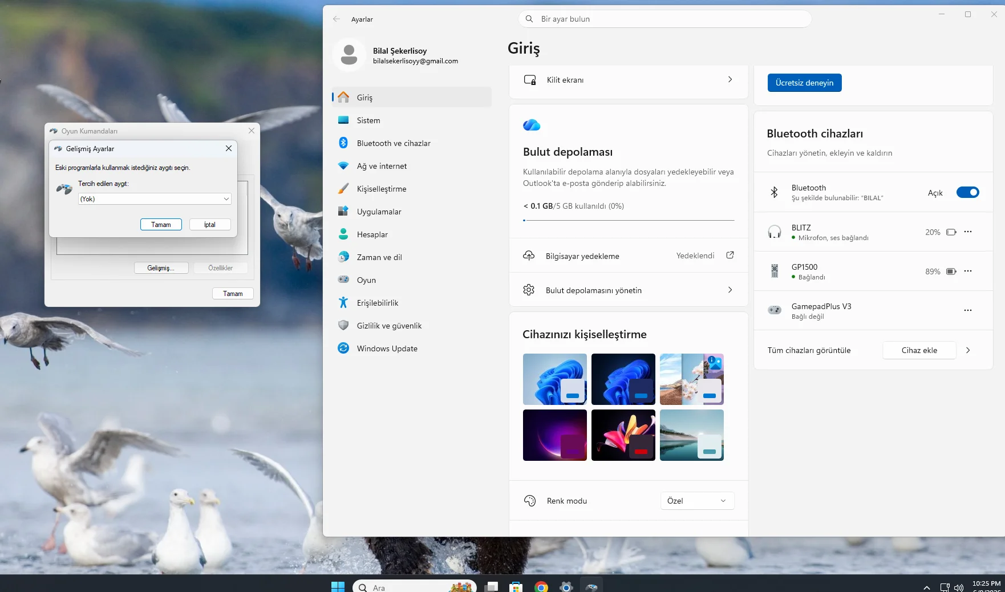Open the Zaman ve dil clock icon
Viewport: 1005px width, 592px height.
click(343, 257)
